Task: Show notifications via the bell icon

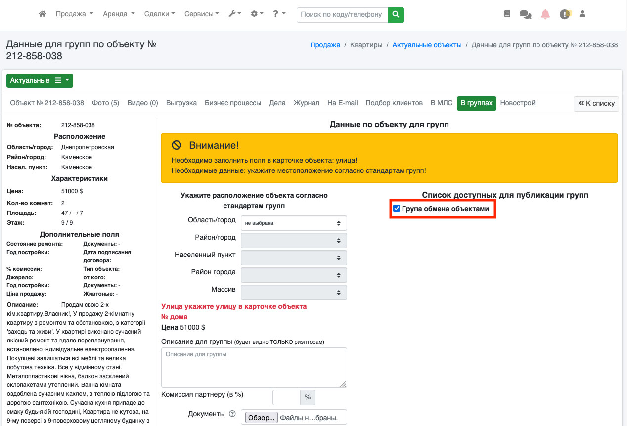Action: [x=545, y=14]
